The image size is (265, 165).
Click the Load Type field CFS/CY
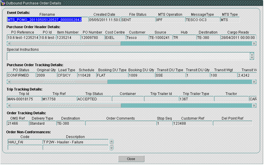(x=67, y=75)
